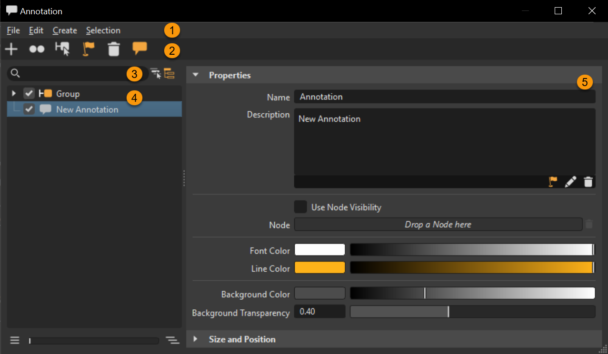This screenshot has width=608, height=354.
Task: Expand the Group tree item arrow
Action: pos(14,94)
